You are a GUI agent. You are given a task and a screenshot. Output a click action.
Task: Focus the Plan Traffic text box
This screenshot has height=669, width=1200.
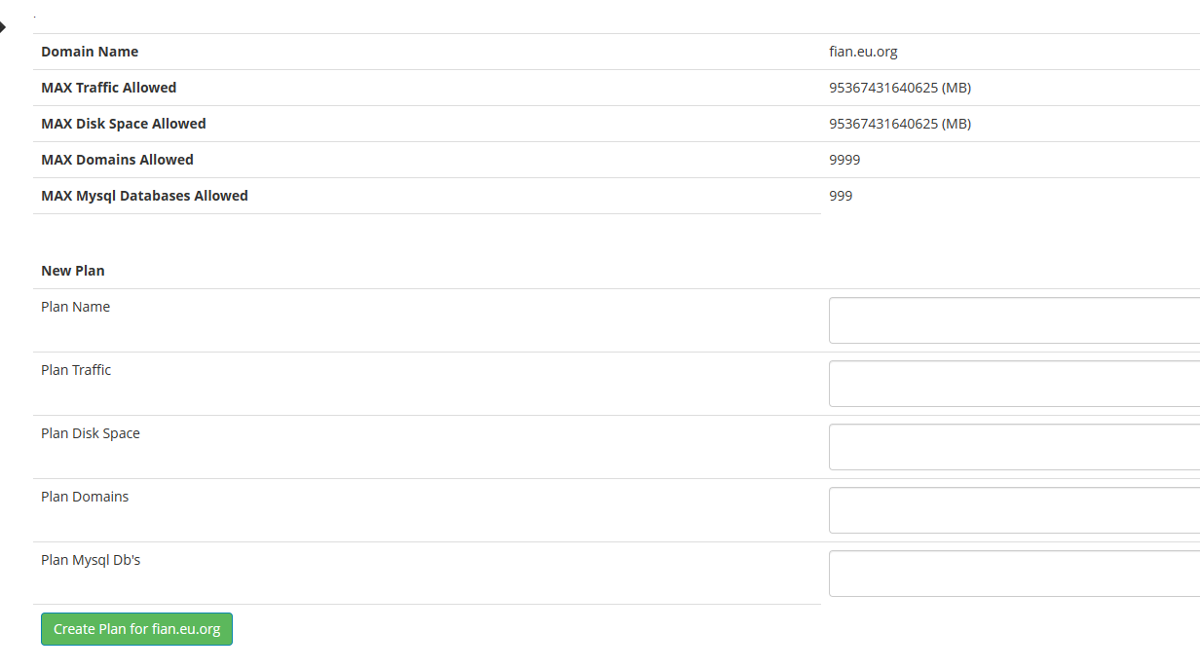point(1013,384)
